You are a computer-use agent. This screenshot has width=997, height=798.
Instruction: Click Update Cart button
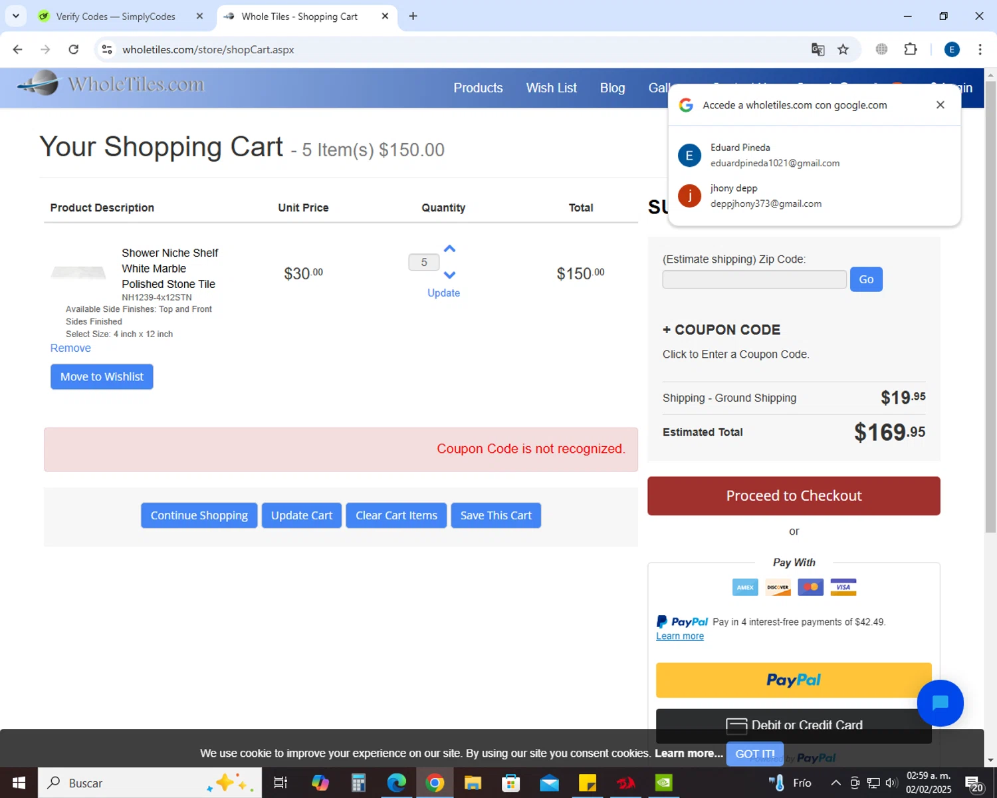click(x=302, y=515)
